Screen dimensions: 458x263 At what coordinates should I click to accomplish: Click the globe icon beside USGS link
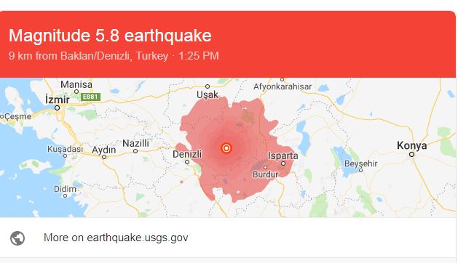(x=17, y=238)
